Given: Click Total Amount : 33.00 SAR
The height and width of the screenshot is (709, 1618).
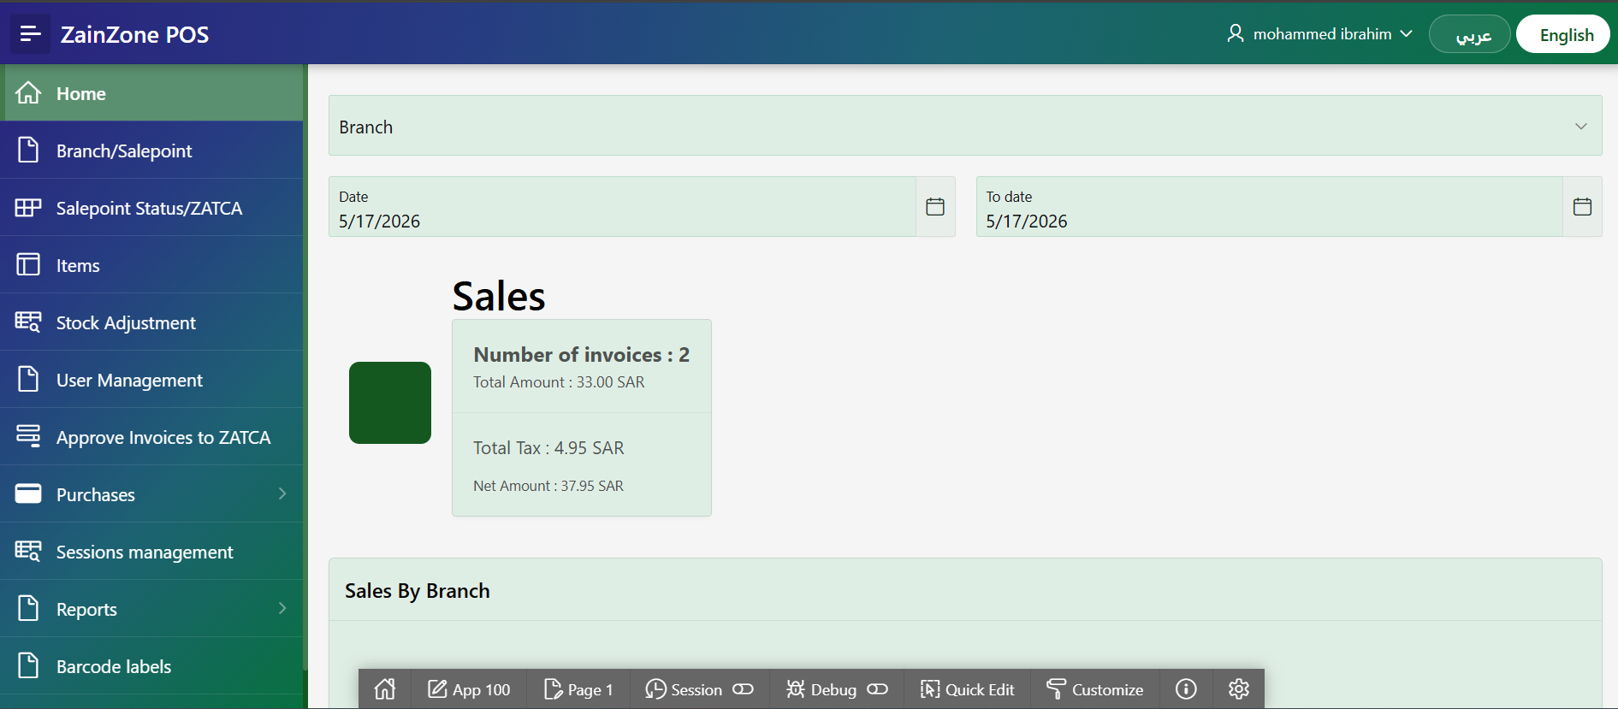Looking at the screenshot, I should point(559,382).
